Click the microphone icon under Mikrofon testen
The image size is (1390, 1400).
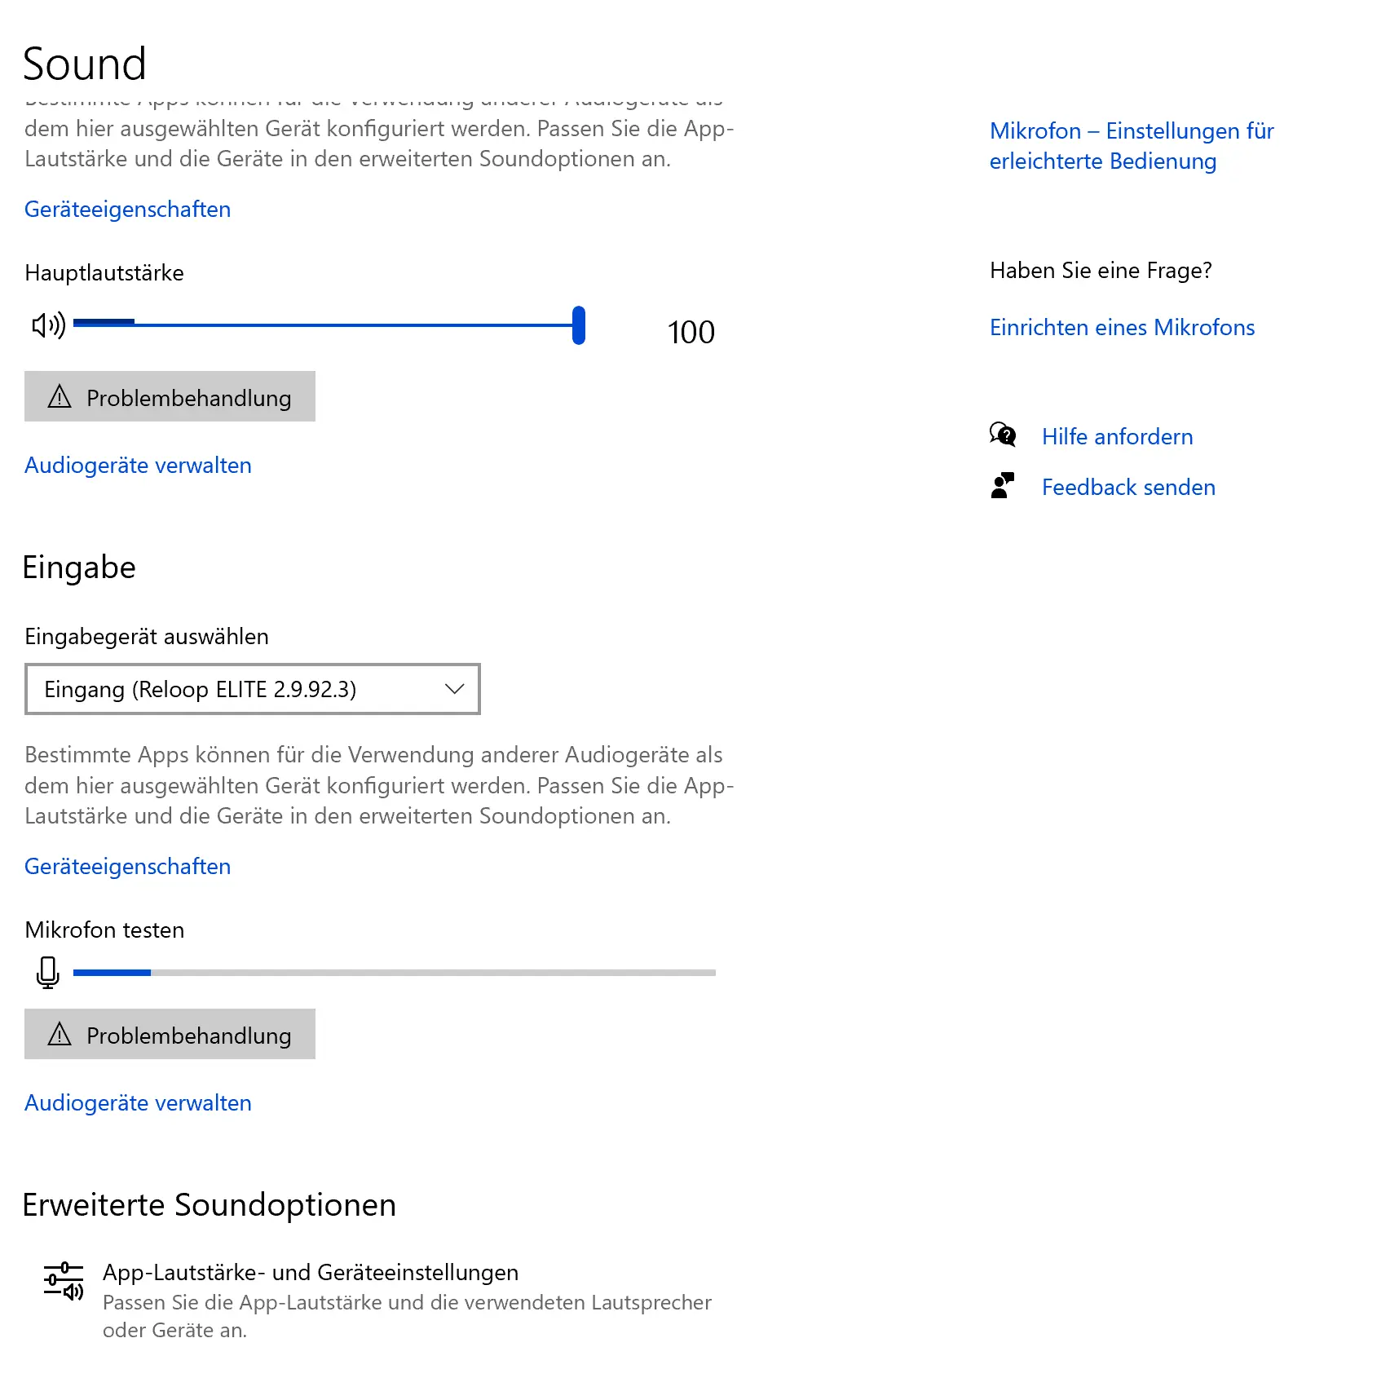click(48, 972)
